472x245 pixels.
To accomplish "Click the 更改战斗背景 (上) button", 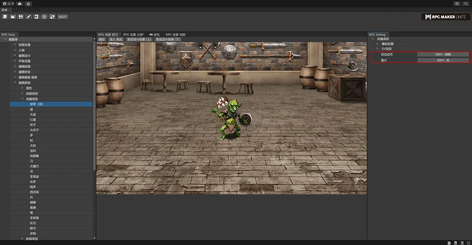I will pyautogui.click(x=139, y=39).
